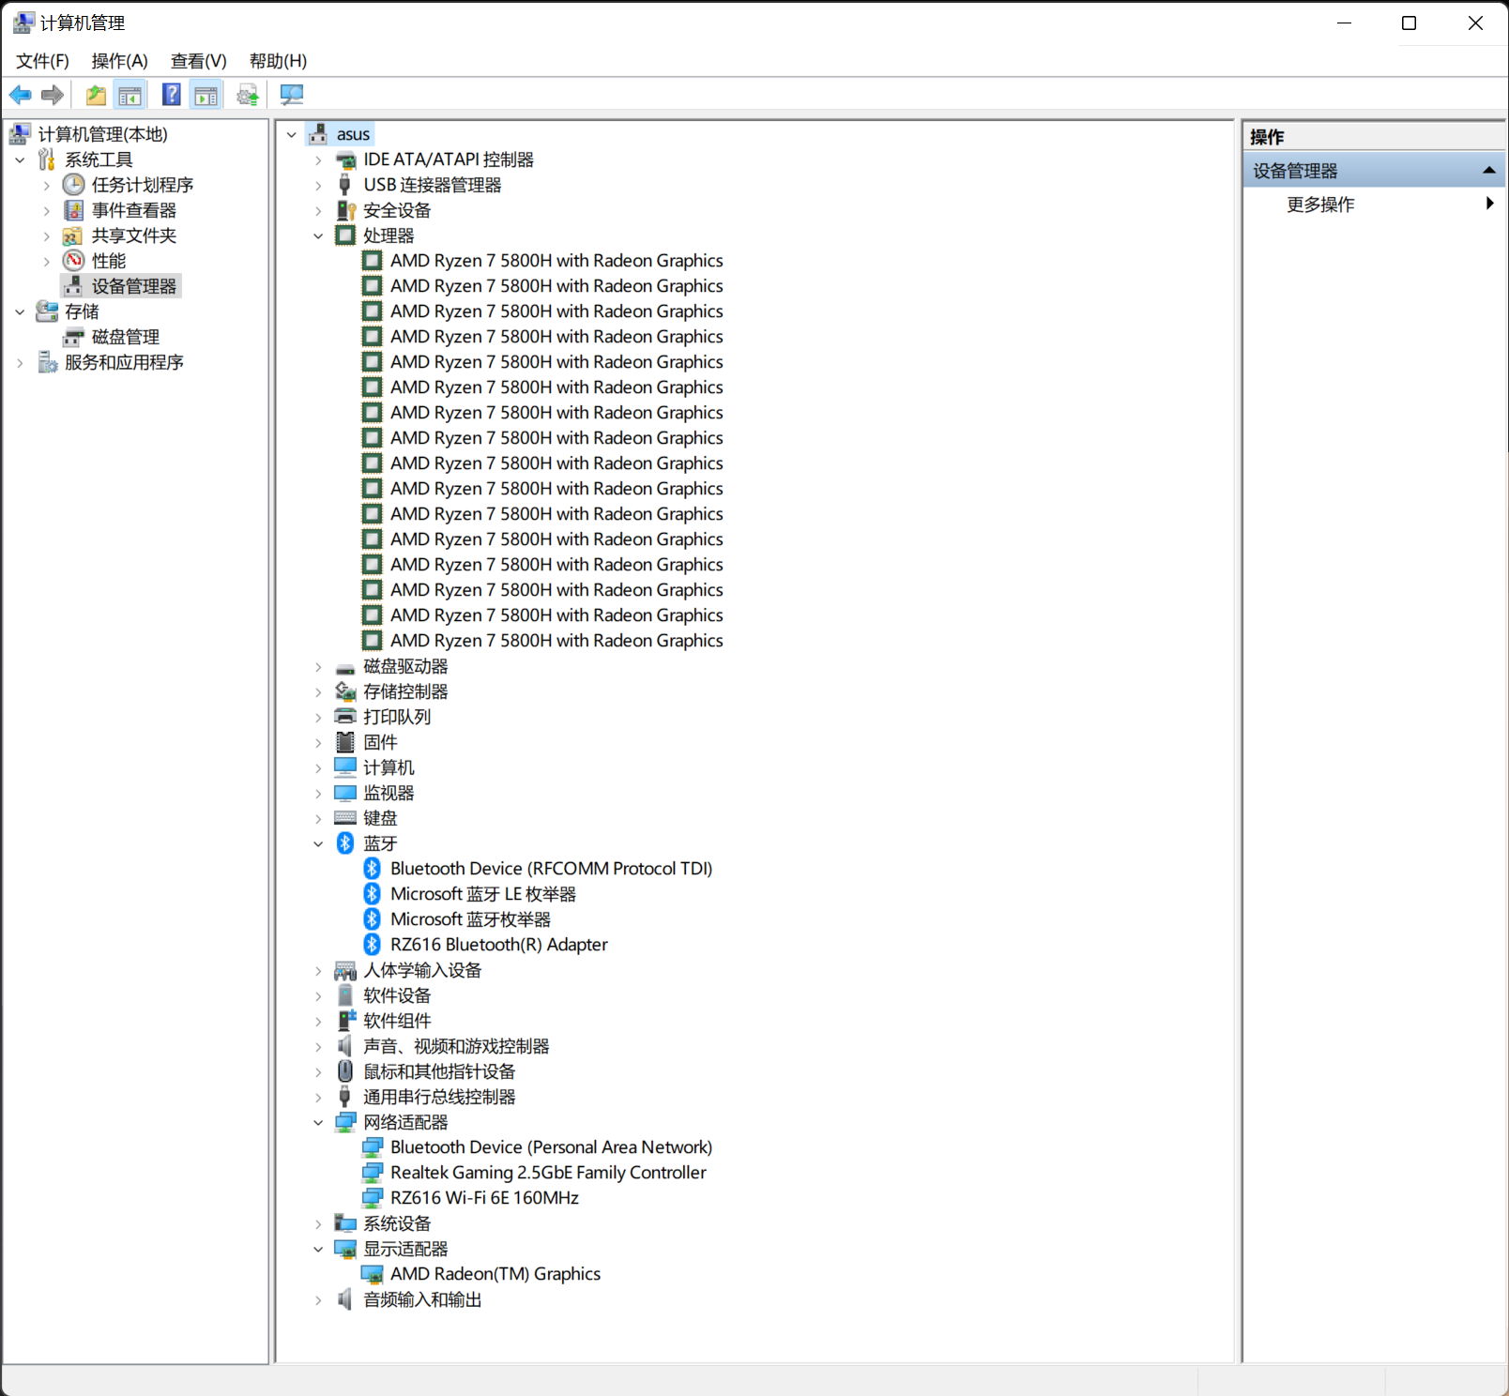
Task: Toggle the Show/Hide Console Tree icon
Action: pyautogui.click(x=130, y=95)
